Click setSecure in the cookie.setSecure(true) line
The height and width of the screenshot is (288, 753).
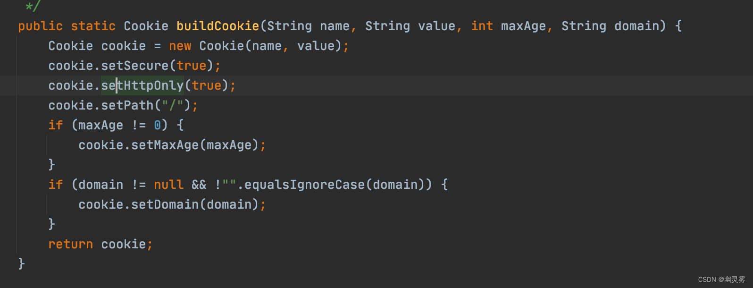[135, 66]
